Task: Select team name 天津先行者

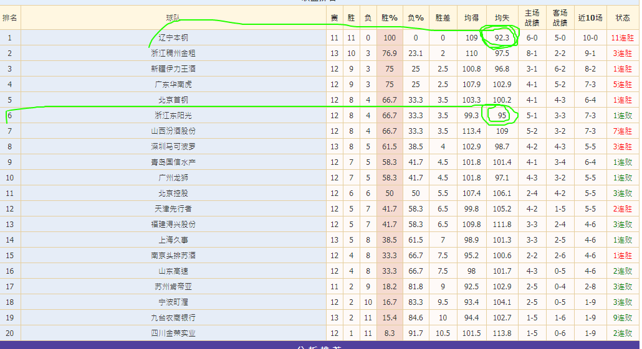Action: [173, 208]
